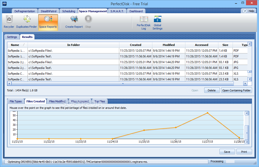
Task: Select the JPG row in c:\Softpedia Test\
Action: click(127, 68)
